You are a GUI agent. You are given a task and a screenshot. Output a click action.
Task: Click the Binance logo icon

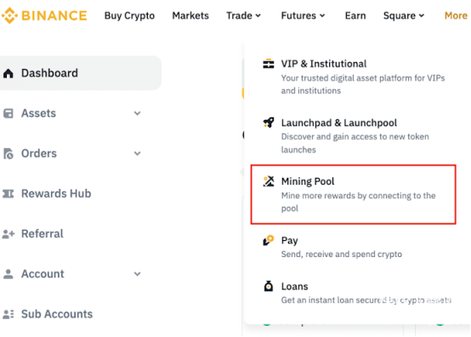coord(9,15)
